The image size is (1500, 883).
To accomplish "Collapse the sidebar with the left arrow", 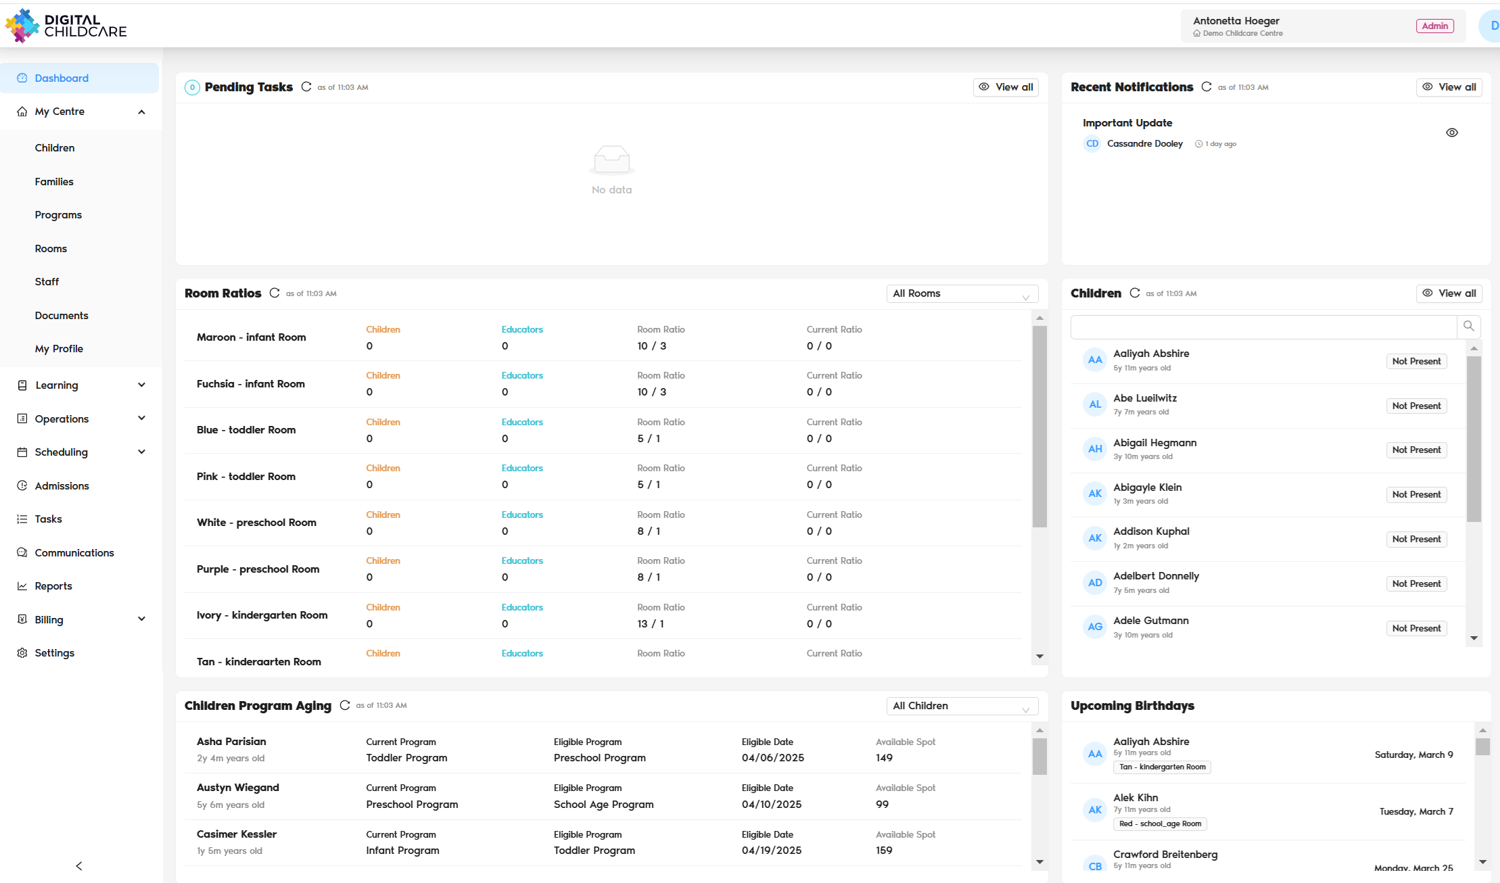I will (x=79, y=866).
